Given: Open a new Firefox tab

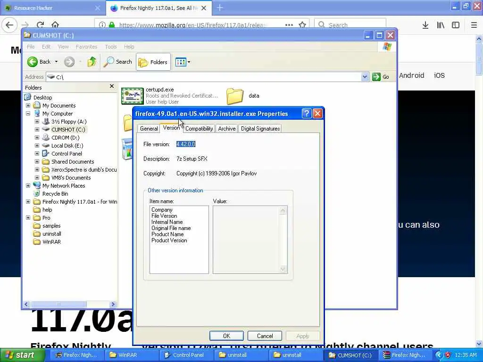Looking at the screenshot, I should pos(220,8).
